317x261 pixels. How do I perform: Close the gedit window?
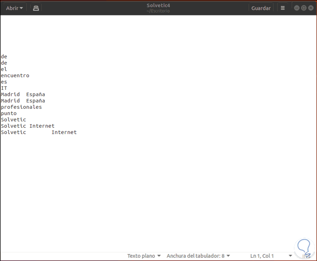(311, 8)
